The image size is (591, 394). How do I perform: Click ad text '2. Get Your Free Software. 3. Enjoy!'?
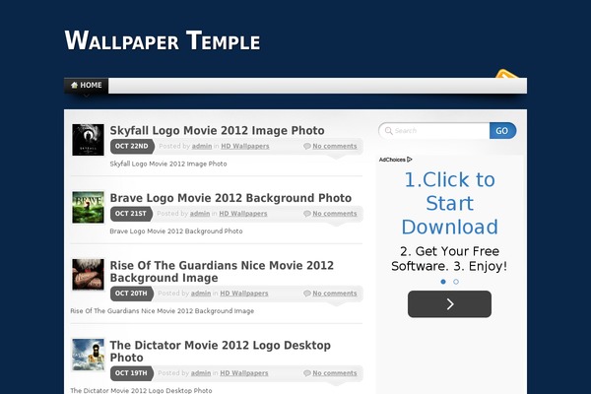pos(449,259)
